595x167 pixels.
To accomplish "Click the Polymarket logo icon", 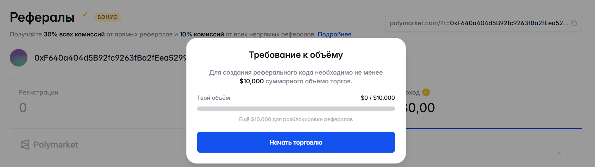I will [x=25, y=145].
